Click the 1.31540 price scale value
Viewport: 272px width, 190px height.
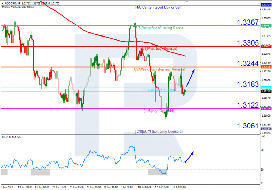pos(266,98)
